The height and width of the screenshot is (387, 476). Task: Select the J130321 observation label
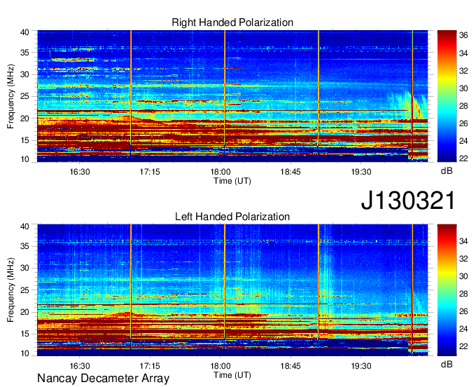pos(408,201)
